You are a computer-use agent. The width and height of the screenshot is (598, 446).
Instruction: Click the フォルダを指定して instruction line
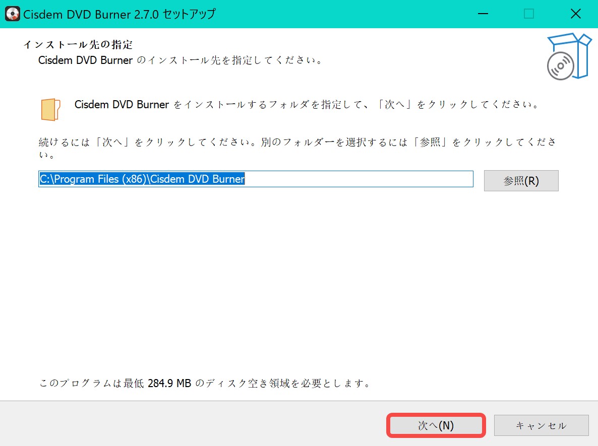307,104
